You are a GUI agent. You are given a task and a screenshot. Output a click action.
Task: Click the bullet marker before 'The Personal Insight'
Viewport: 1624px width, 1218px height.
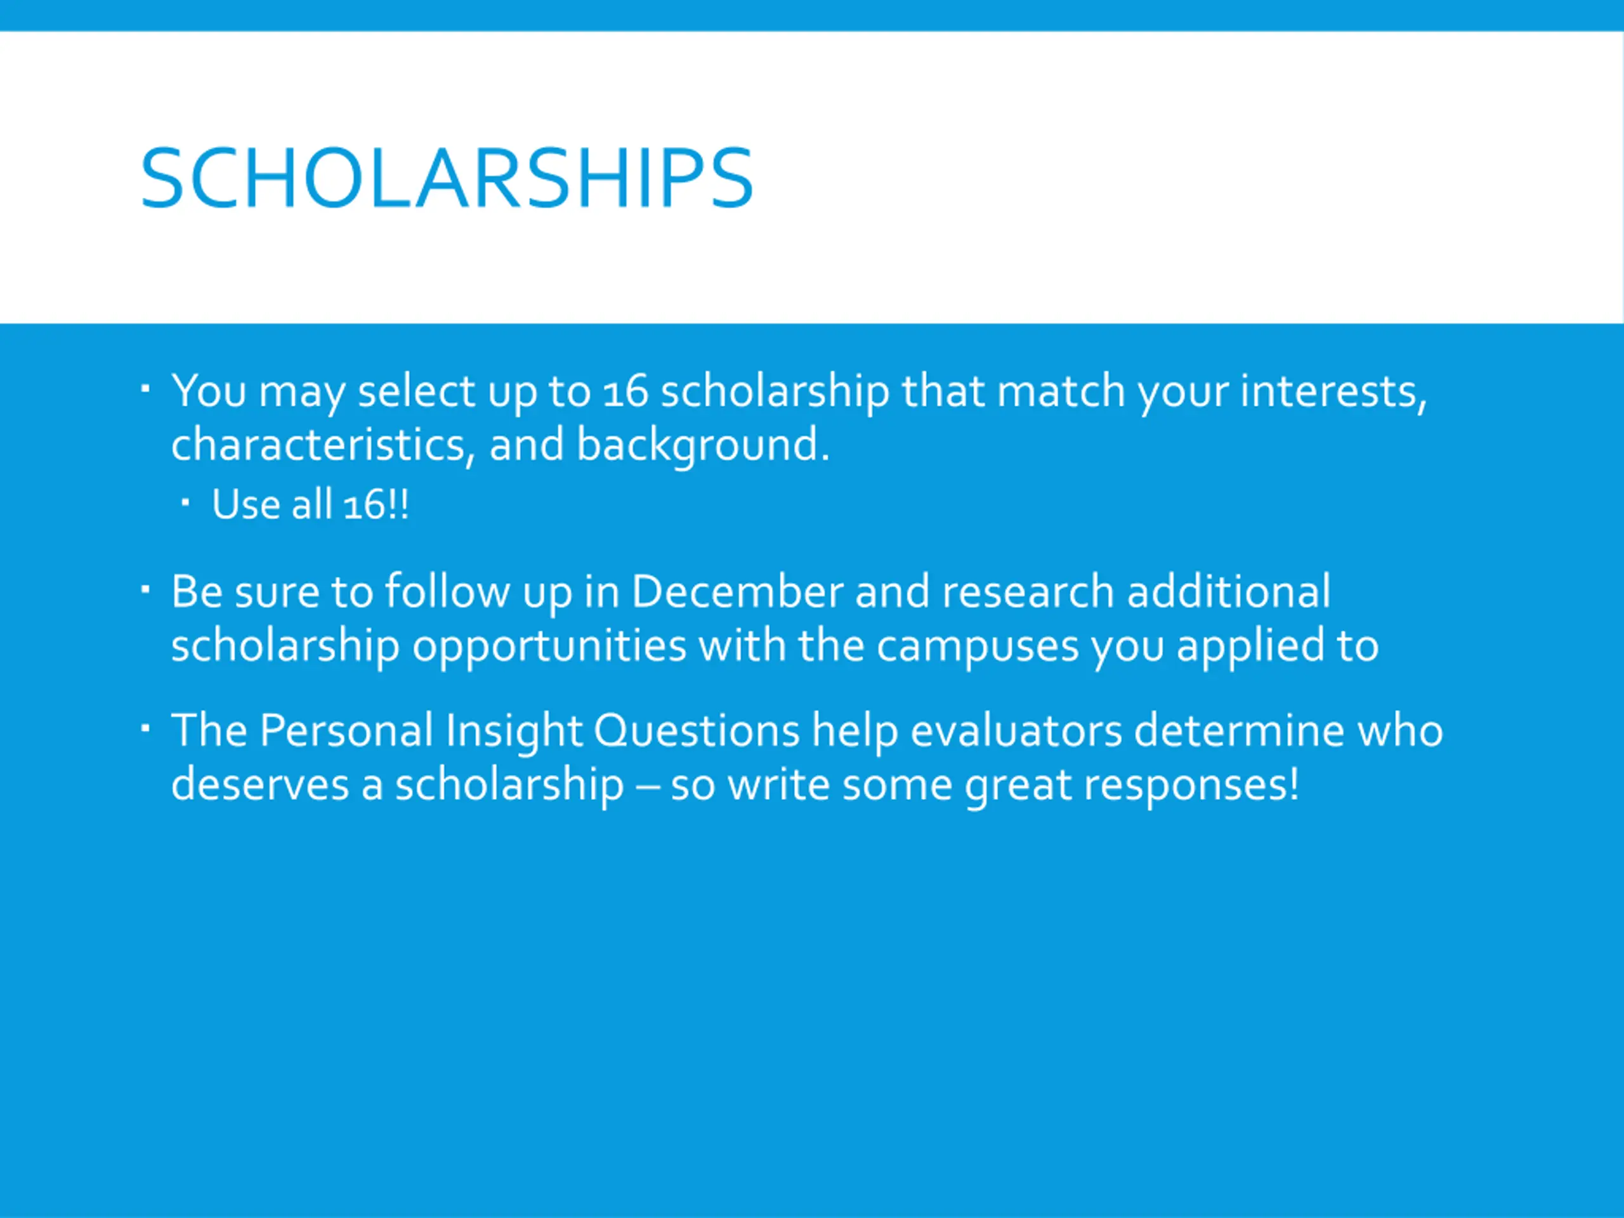145,728
